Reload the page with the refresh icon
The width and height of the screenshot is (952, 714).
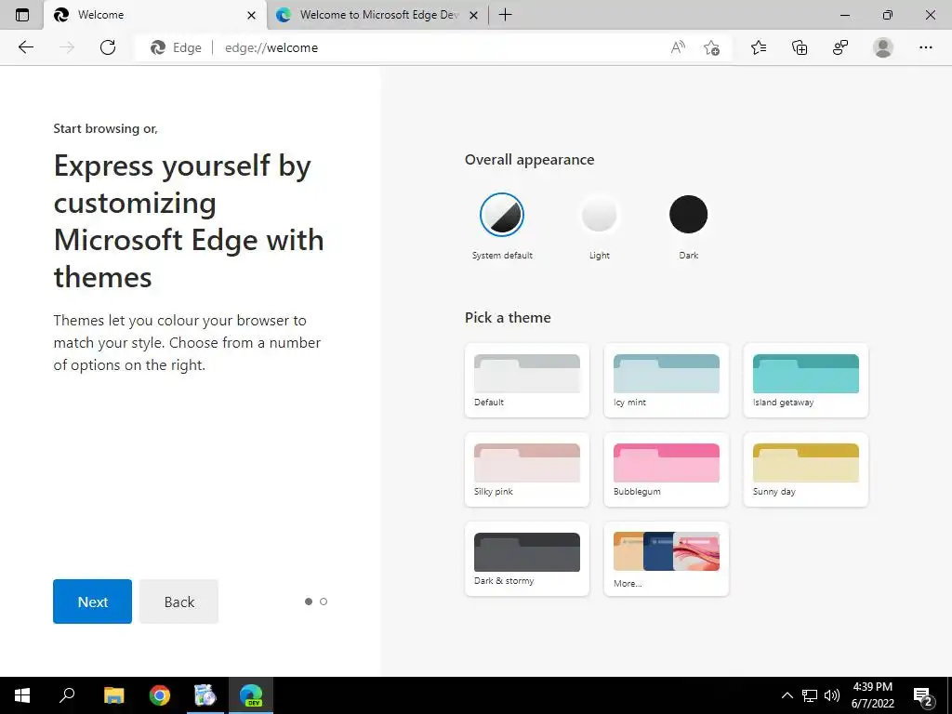[108, 47]
